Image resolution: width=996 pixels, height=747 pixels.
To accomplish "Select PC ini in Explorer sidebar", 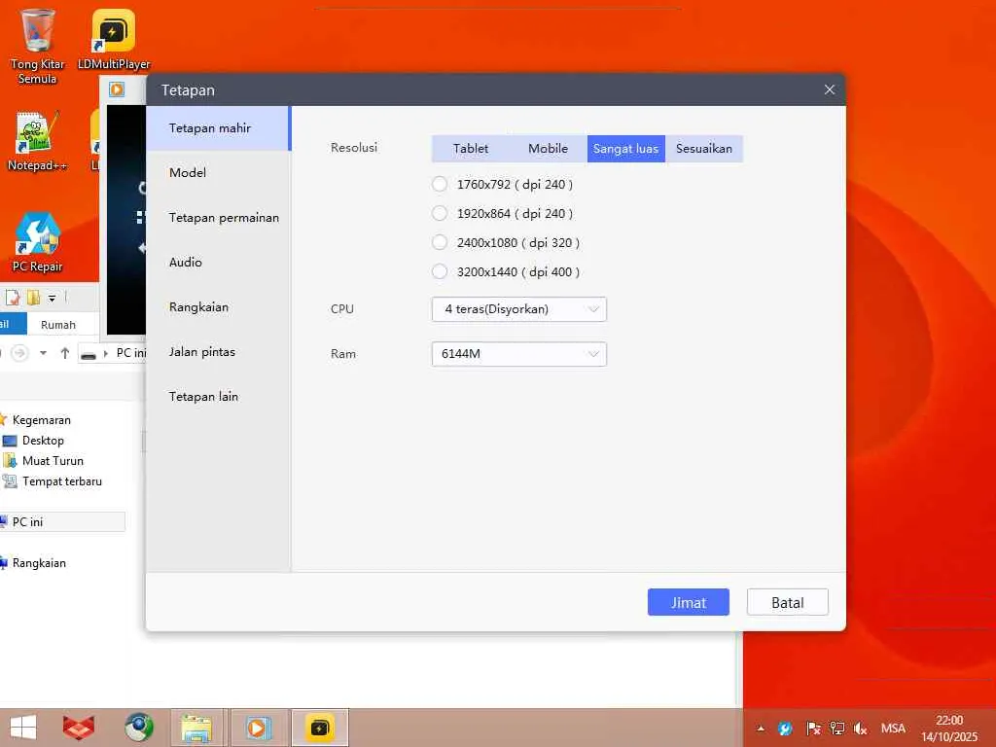I will (x=62, y=521).
